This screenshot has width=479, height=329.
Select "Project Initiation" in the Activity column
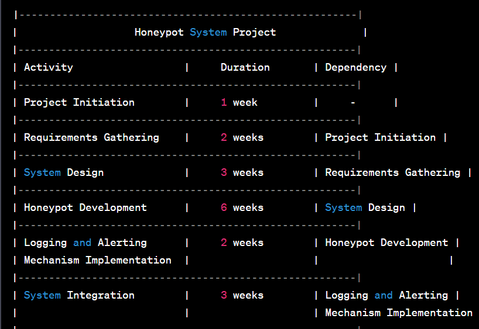[79, 102]
